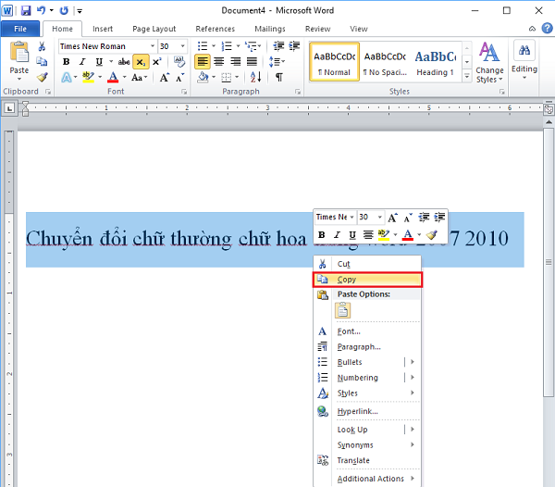This screenshot has width=555, height=487.
Task: Expand the Bullets dropdown arrow in the ribbon
Action: [214, 46]
